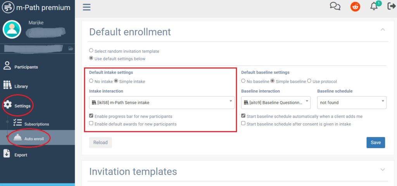Open the chat messages icon

[x=335, y=6]
